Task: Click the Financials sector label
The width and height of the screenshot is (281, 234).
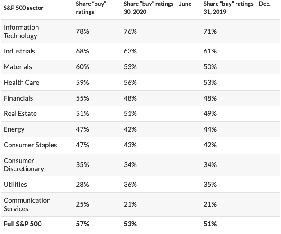Action: click(18, 98)
